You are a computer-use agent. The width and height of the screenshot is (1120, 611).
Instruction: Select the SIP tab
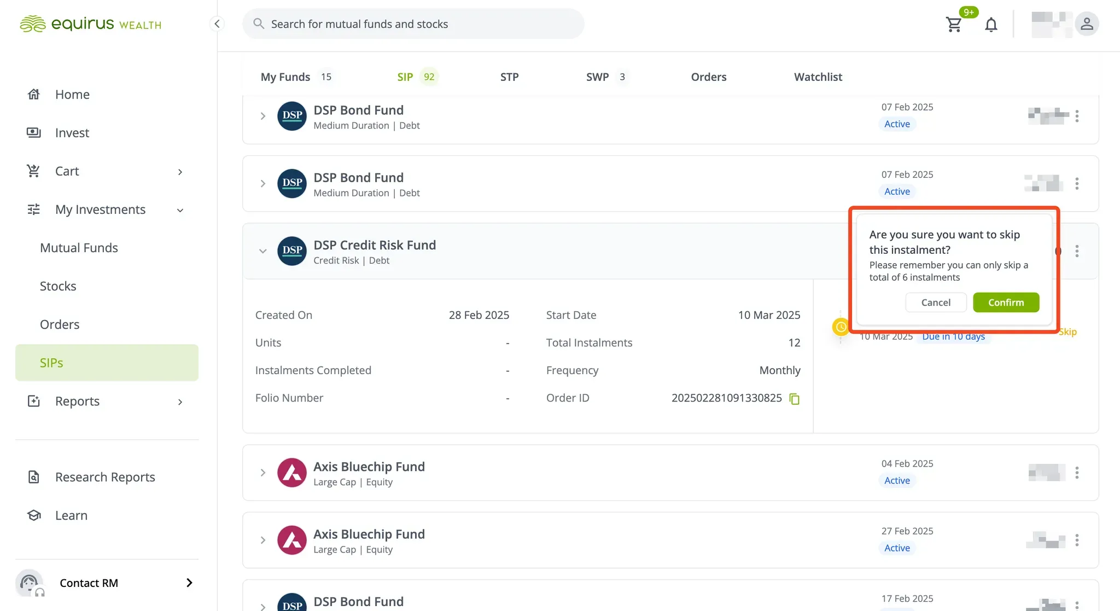[417, 77]
